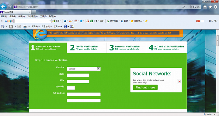Select step 2 Profile Verification tab
The width and height of the screenshot is (219, 116).
pos(87,48)
